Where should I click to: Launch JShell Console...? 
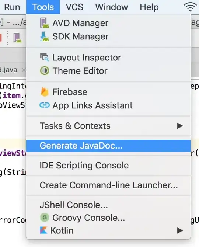tap(108, 205)
